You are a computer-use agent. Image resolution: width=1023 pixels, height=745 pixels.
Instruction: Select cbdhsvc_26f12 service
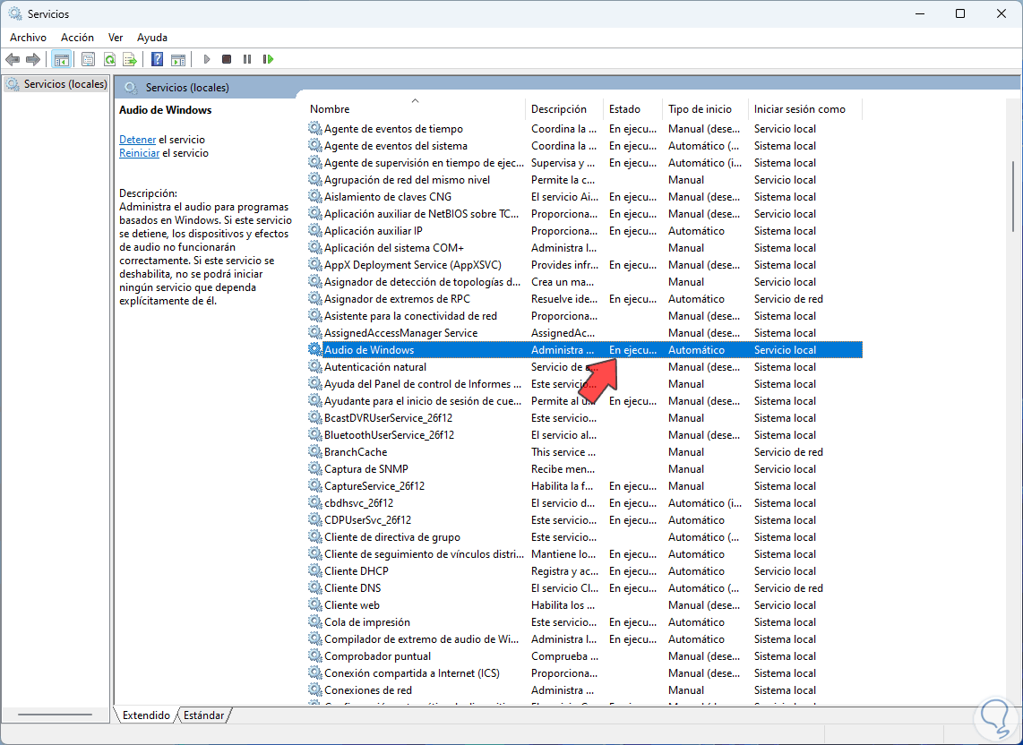coord(359,502)
